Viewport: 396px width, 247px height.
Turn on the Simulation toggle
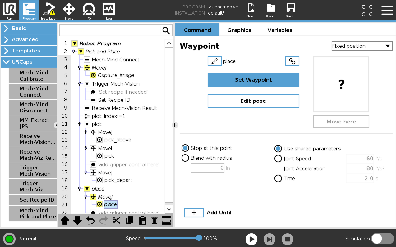point(383,239)
